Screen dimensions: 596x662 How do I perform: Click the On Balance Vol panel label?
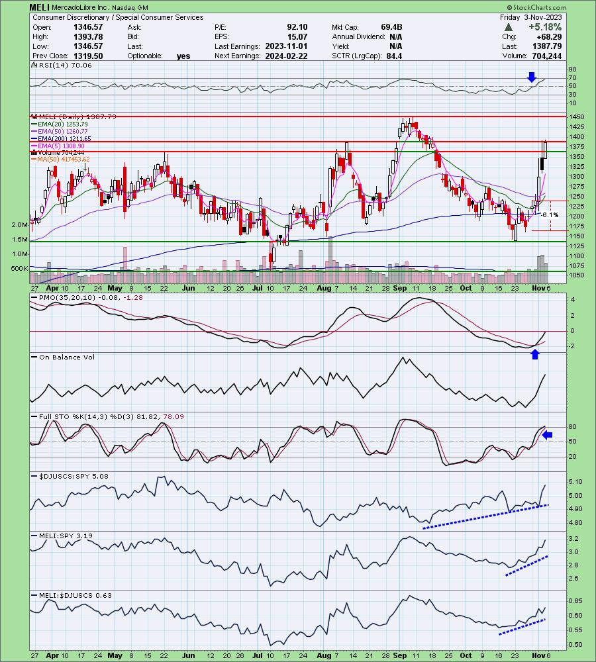64,357
